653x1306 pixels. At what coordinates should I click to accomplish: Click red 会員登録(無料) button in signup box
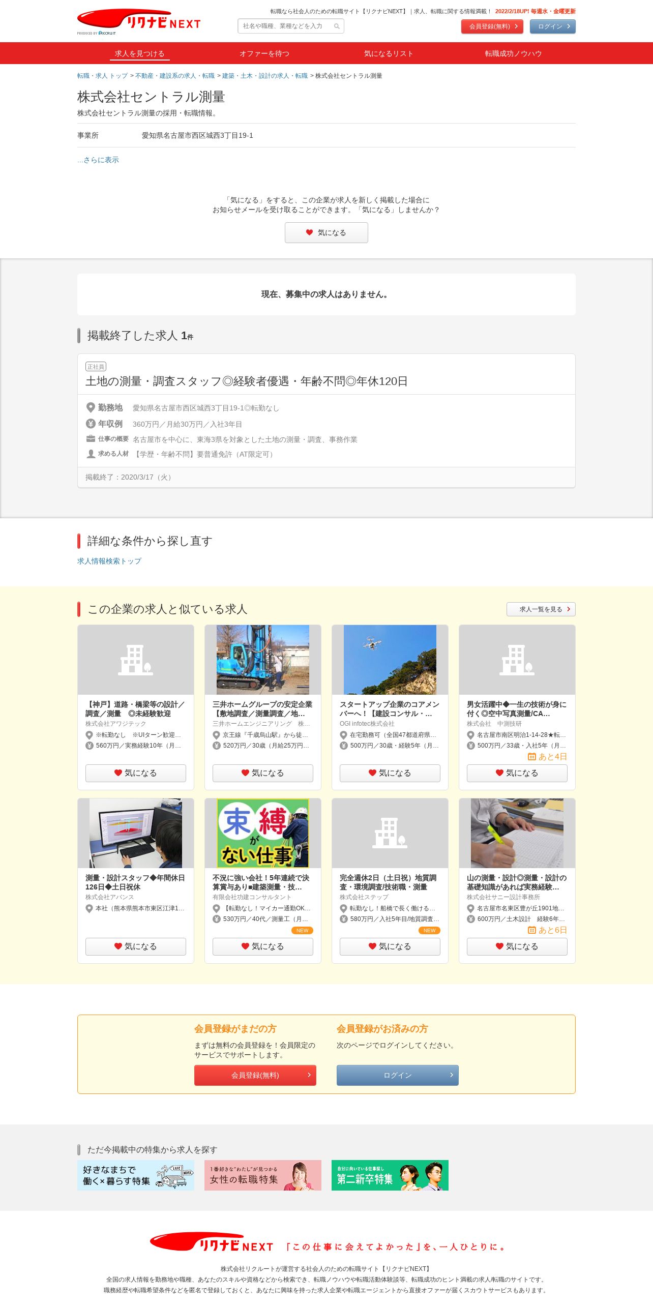255,1075
